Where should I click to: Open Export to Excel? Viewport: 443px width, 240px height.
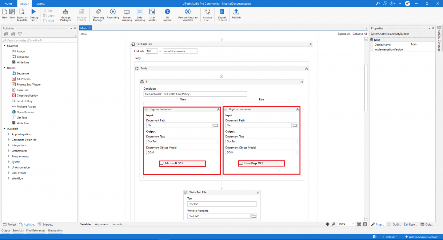click(222, 15)
